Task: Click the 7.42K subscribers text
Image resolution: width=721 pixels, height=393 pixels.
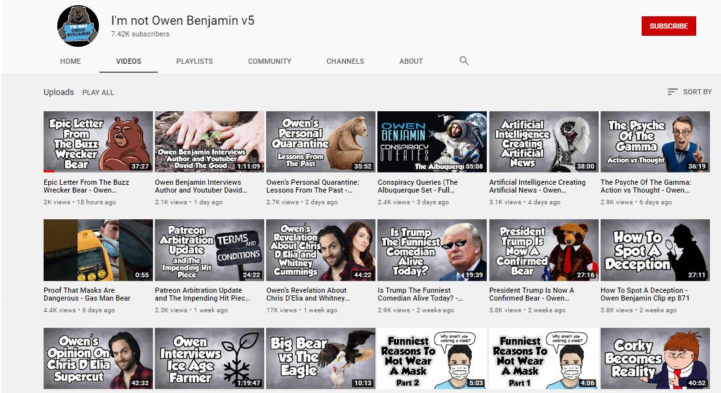Action: pos(141,34)
